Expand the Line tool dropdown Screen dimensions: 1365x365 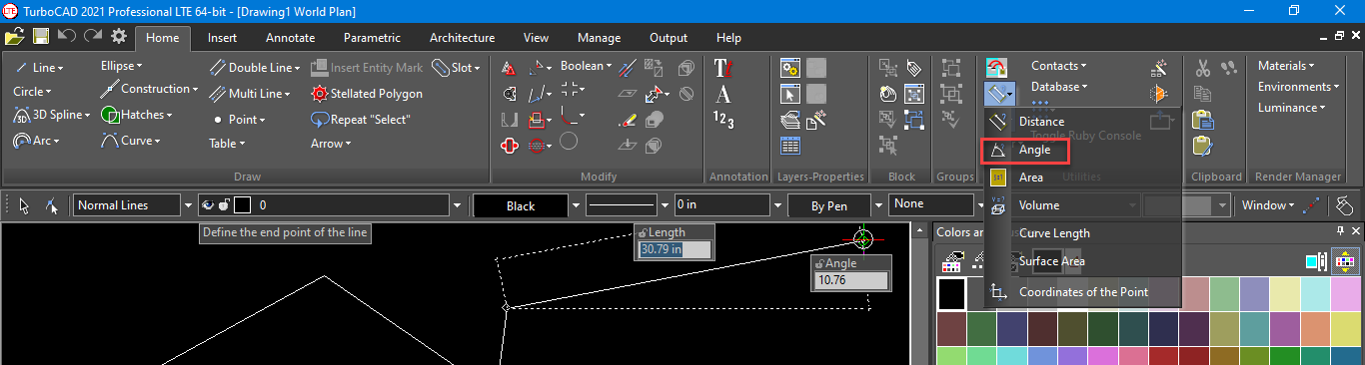pos(60,69)
